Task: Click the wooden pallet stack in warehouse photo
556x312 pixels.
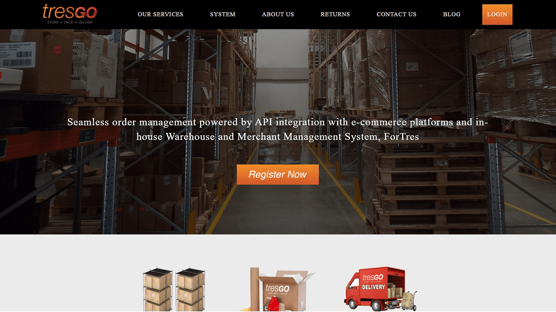Action: [x=431, y=187]
